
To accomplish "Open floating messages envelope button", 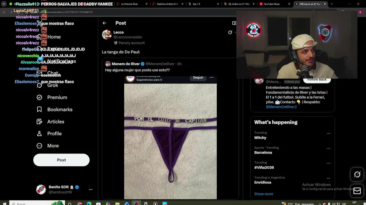I will coord(357,191).
